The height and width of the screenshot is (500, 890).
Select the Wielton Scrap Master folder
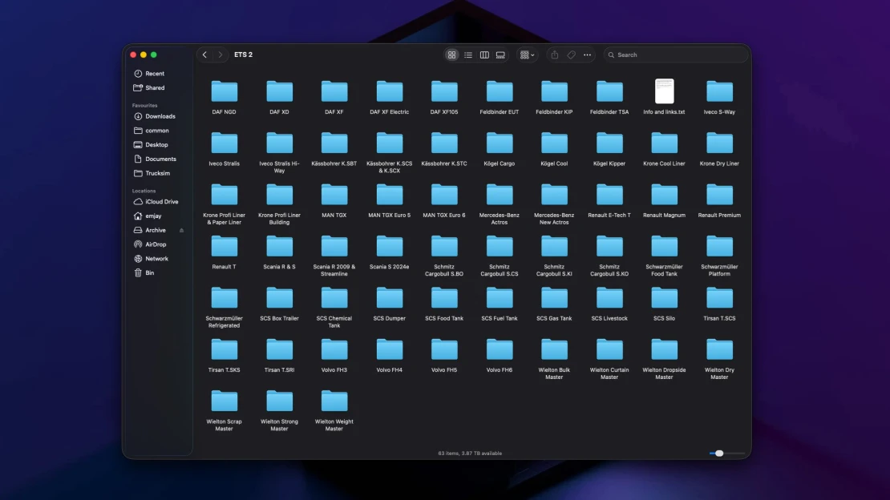[x=225, y=401]
